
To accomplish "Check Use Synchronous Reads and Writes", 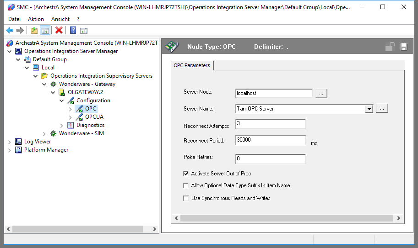I will 186,198.
